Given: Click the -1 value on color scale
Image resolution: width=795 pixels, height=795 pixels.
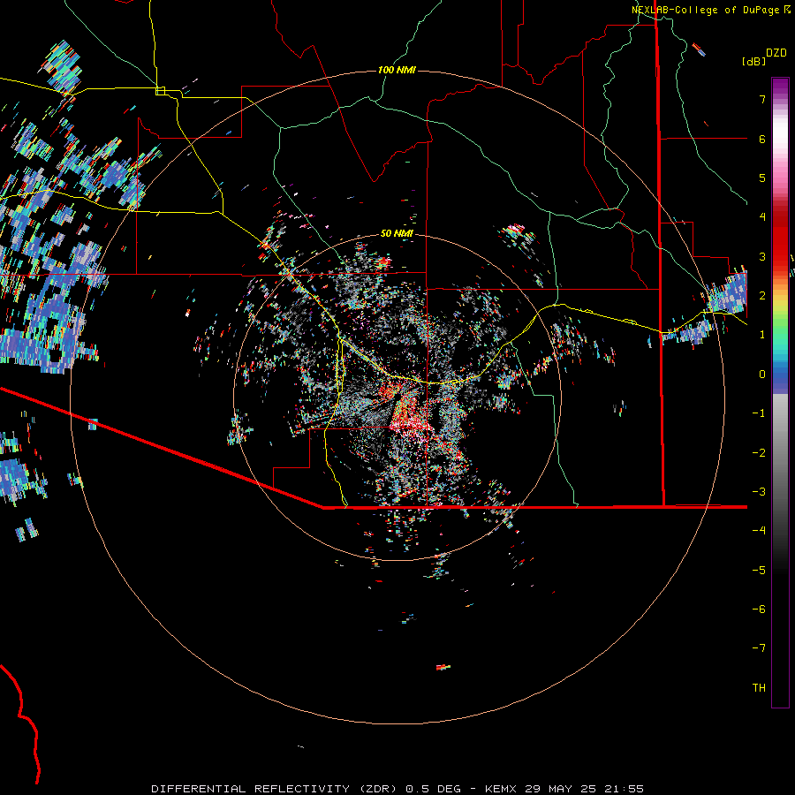Looking at the screenshot, I should coord(759,413).
